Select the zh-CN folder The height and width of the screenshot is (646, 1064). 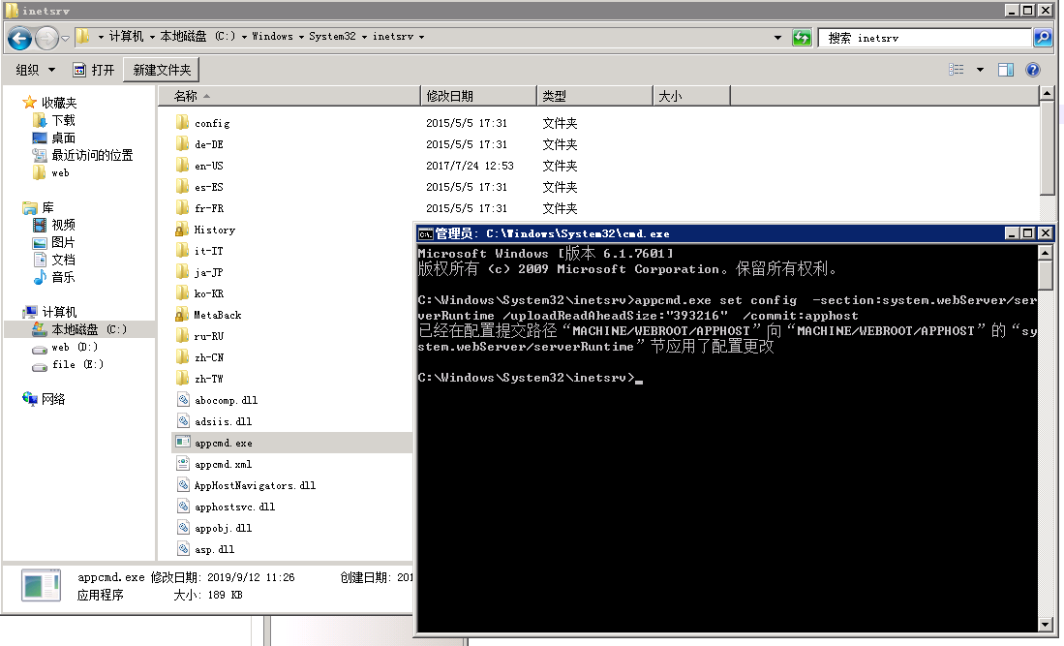tap(199, 357)
